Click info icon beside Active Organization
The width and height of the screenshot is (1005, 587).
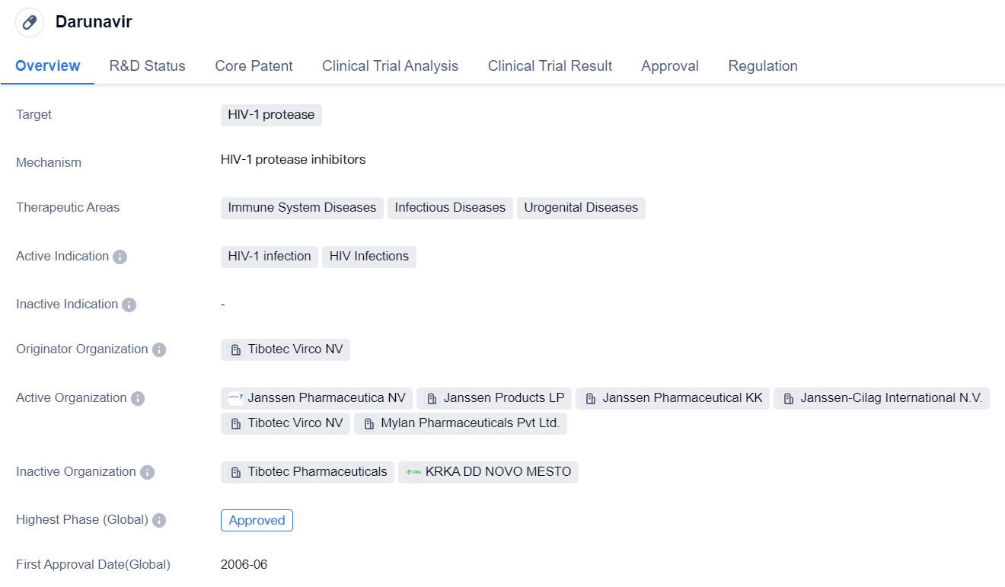click(137, 398)
